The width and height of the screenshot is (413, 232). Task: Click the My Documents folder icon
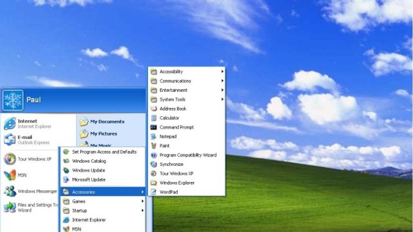pos(84,121)
